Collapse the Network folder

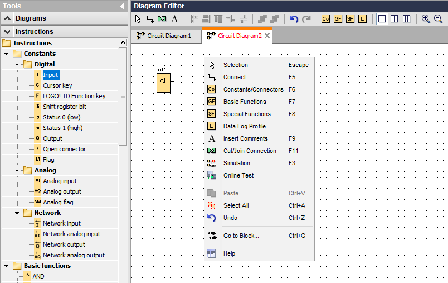pyautogui.click(x=17, y=213)
